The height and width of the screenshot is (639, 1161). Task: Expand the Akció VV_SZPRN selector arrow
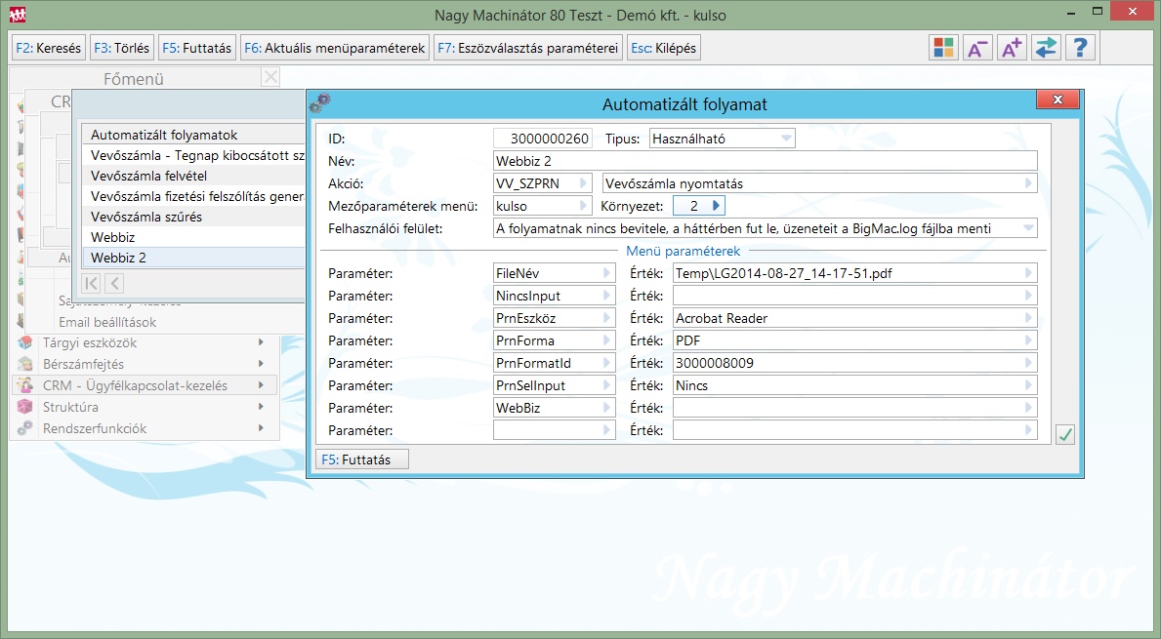coord(583,183)
